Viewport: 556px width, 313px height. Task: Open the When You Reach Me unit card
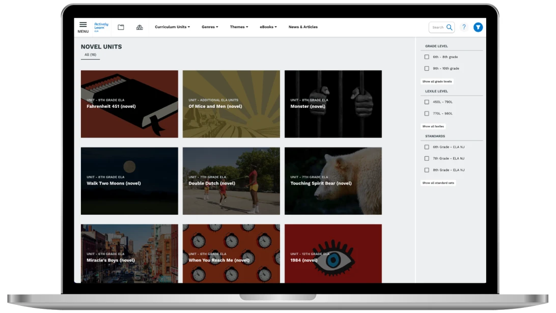point(231,253)
